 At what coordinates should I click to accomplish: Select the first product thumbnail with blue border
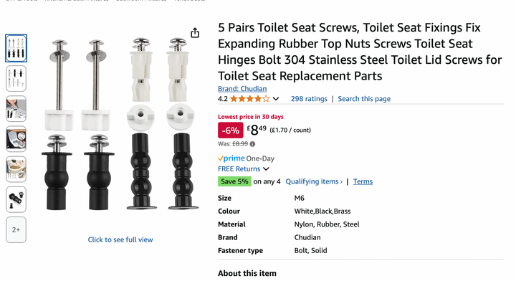click(x=16, y=48)
